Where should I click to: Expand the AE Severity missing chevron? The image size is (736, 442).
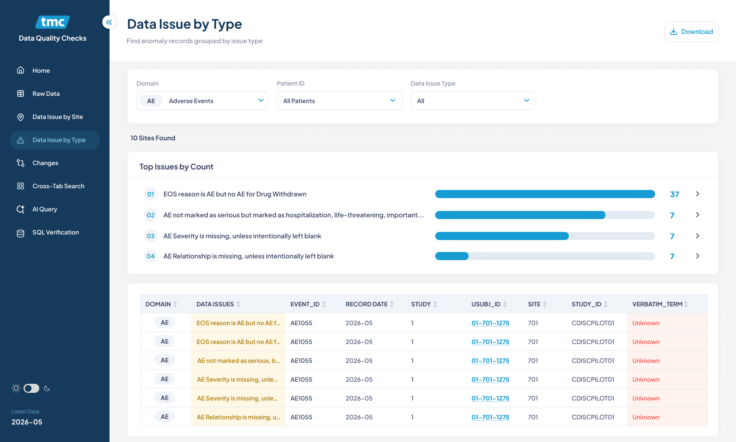697,236
